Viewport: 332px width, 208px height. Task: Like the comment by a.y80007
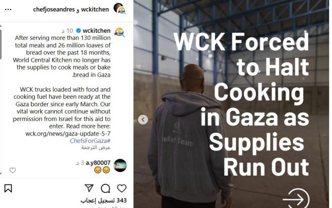13,170
